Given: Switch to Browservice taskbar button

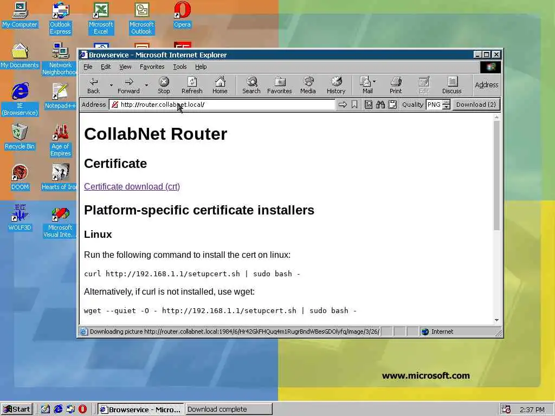Looking at the screenshot, I should [x=140, y=409].
